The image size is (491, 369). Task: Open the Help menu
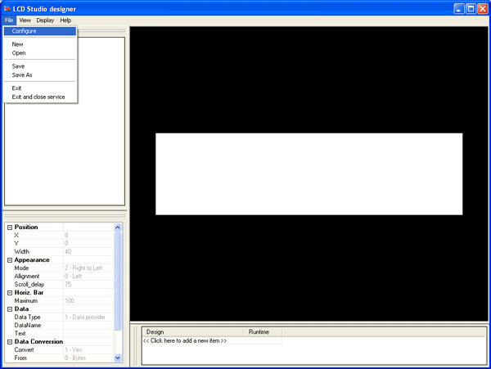coord(65,20)
